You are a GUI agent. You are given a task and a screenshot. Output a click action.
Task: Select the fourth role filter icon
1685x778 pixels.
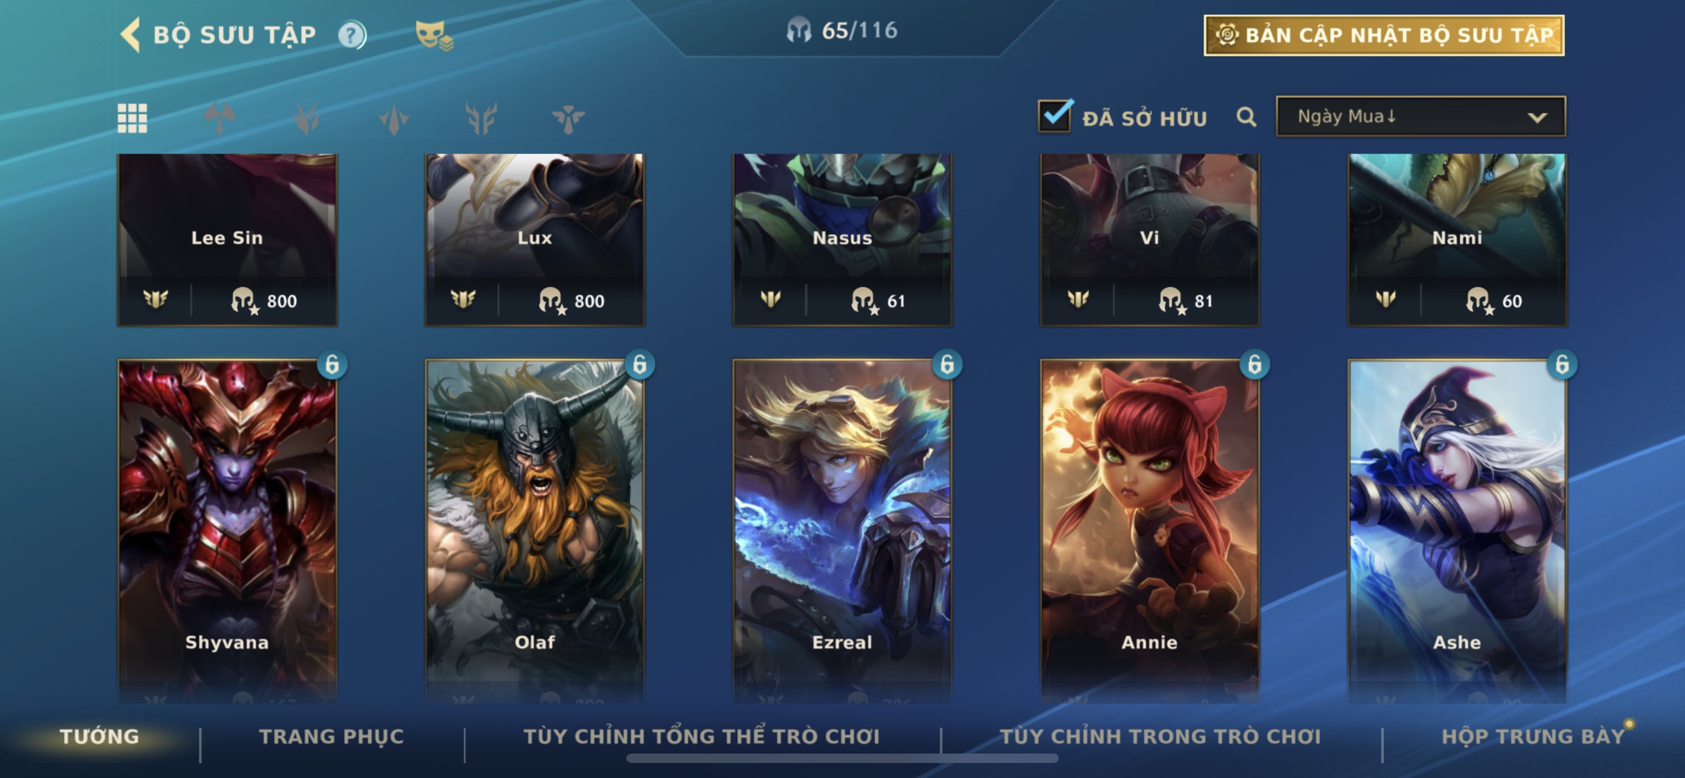point(481,118)
